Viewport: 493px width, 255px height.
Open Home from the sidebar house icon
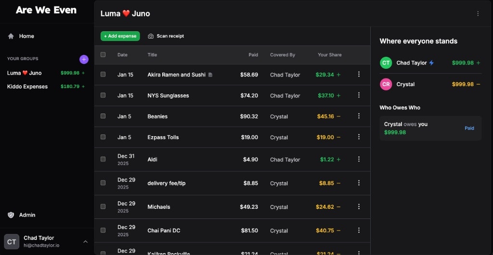pos(11,36)
